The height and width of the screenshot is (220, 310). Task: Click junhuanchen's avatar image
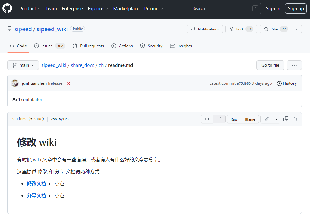coord(15,83)
